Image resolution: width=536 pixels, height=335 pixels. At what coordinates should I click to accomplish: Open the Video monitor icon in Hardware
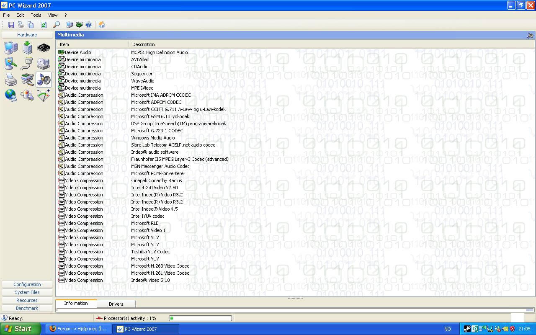coord(11,63)
